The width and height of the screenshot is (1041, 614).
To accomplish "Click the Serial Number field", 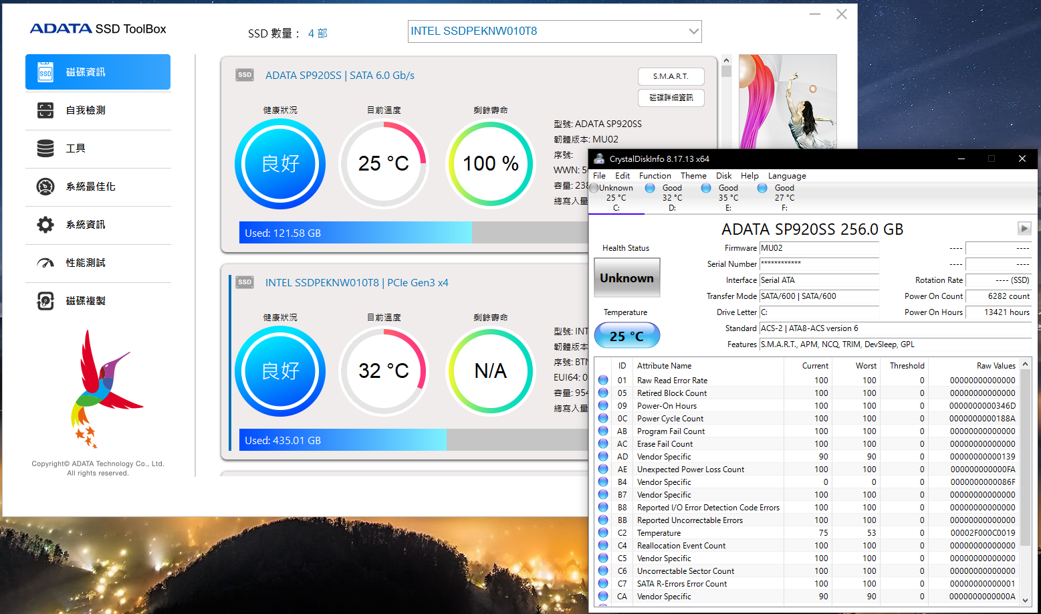I will point(819,264).
